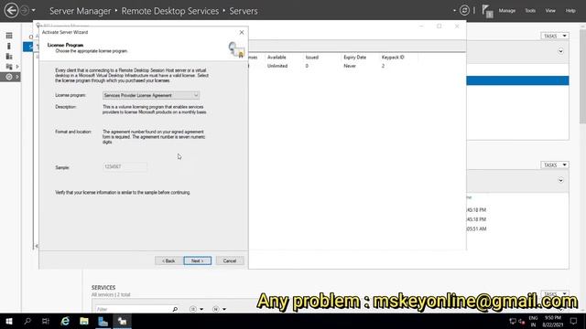This screenshot has height=329, width=586.
Task: Expand File and Storage Services arrow
Action: pyautogui.click(x=17, y=67)
